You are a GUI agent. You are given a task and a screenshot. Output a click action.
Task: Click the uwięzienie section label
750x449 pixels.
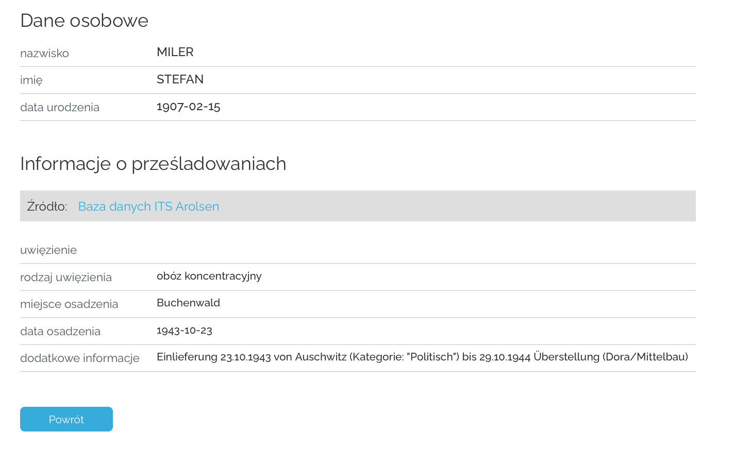pos(48,250)
